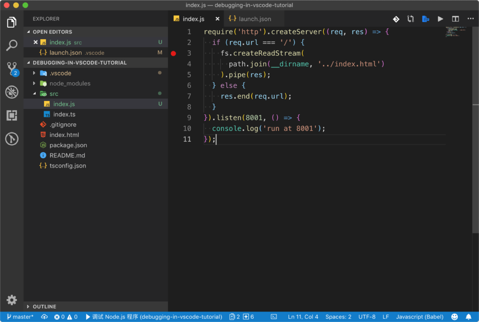Open the Search view in the activity bar
The width and height of the screenshot is (479, 322).
(12, 45)
